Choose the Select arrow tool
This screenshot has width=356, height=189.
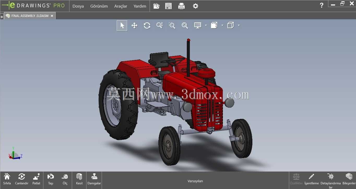[x=122, y=26]
